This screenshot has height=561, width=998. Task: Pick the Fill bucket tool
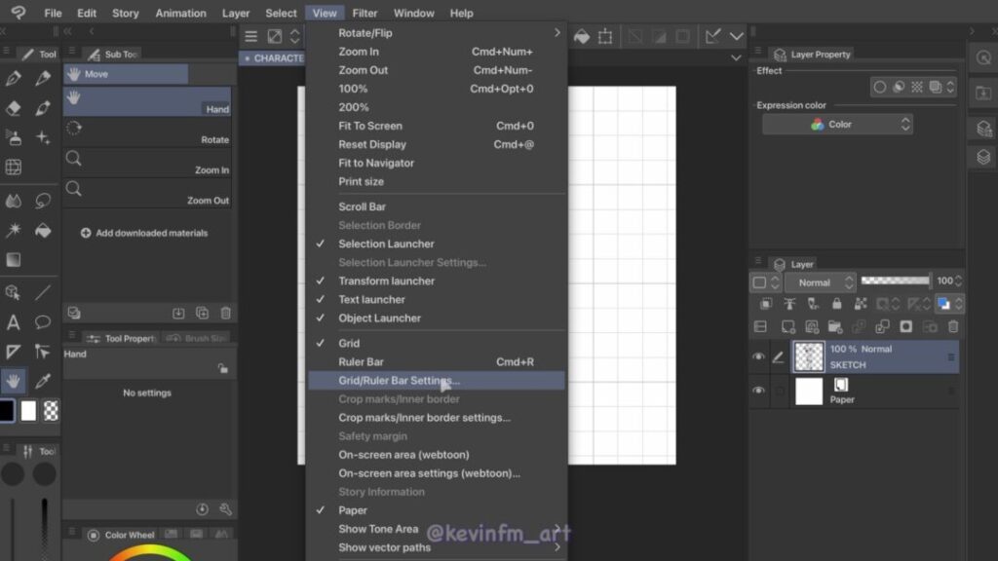point(43,231)
